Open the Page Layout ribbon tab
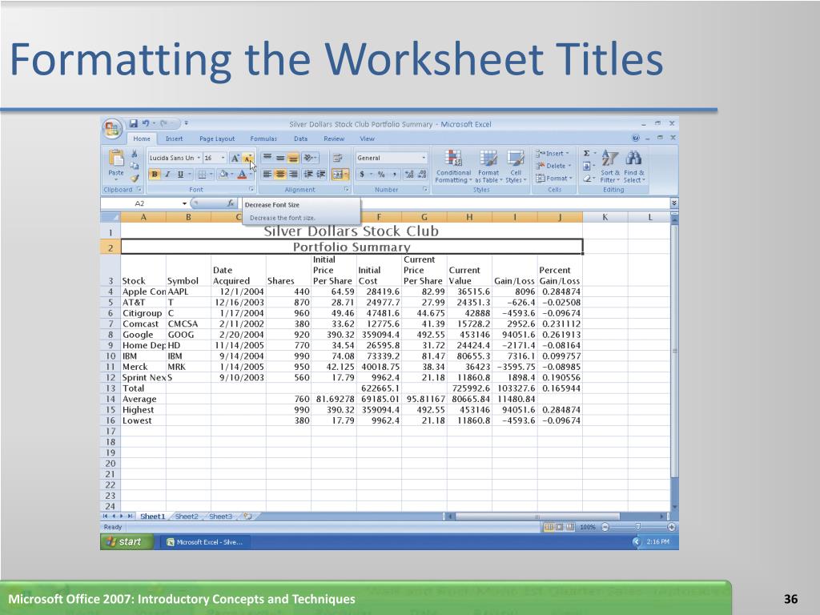The height and width of the screenshot is (615, 820). pyautogui.click(x=217, y=139)
